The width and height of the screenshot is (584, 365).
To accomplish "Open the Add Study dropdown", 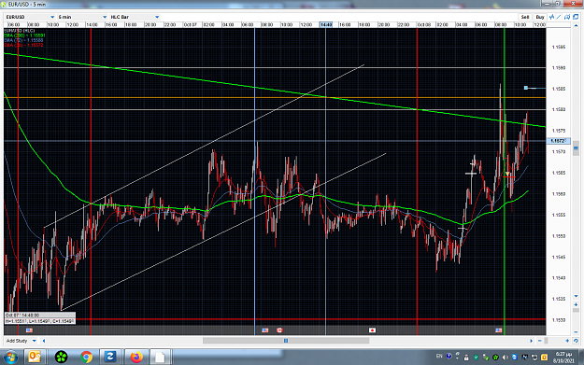I will coord(21,341).
